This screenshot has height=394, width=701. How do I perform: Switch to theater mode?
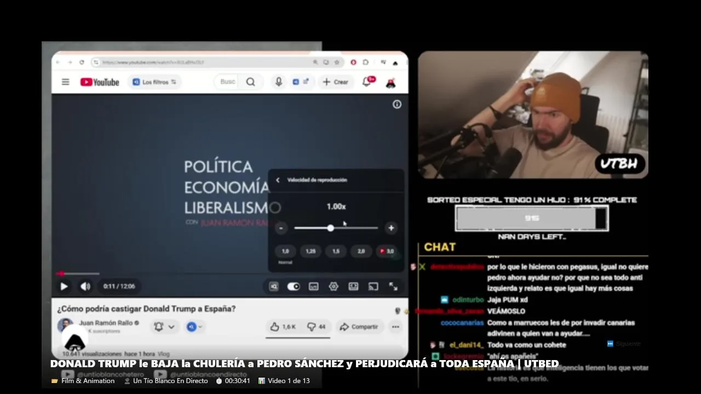(353, 286)
